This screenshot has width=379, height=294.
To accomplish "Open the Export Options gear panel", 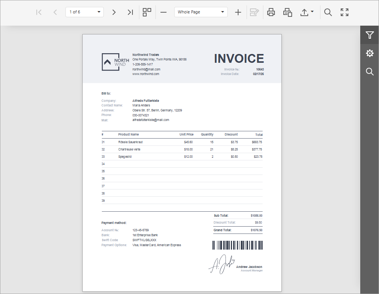I will (x=369, y=53).
